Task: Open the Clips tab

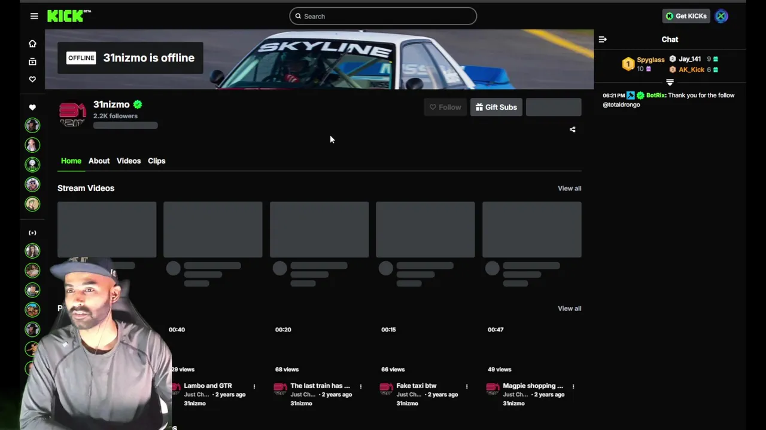Action: pos(156,161)
